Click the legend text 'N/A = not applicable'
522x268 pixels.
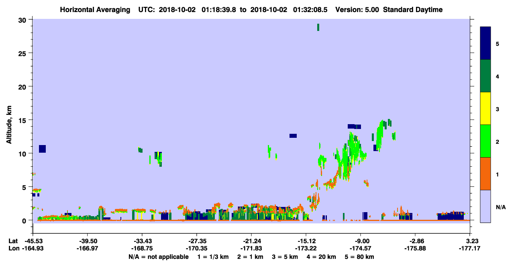tap(159, 257)
